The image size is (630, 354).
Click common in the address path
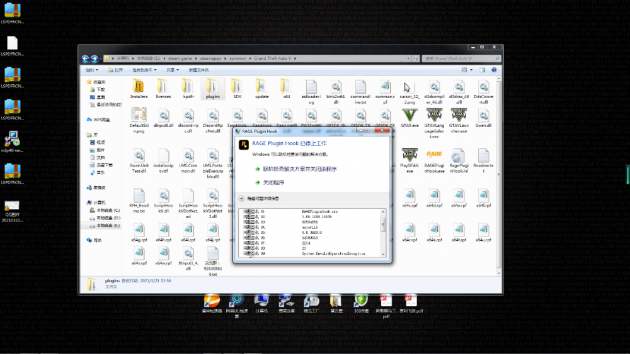(238, 58)
